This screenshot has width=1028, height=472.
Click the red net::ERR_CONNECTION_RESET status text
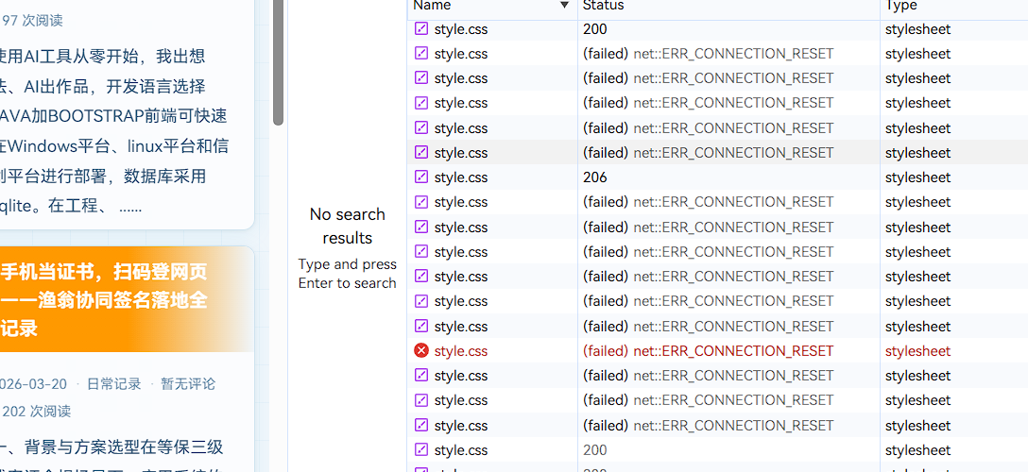(x=733, y=351)
